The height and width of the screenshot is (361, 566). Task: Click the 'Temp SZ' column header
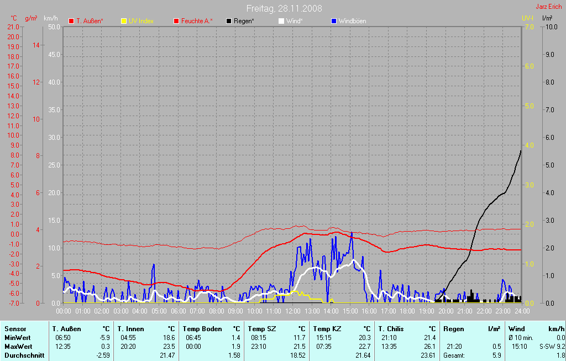pos(262,329)
